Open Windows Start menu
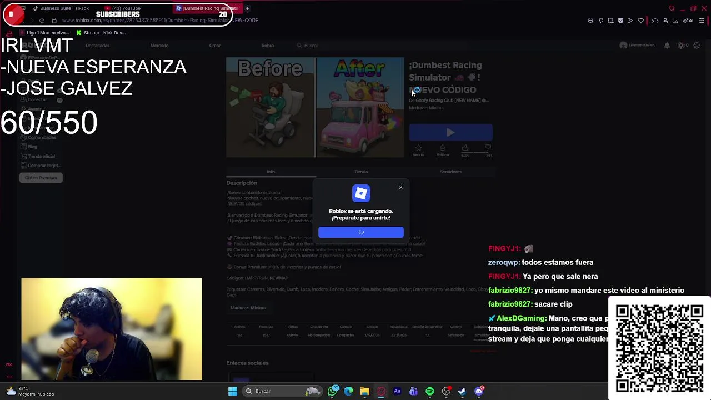This screenshot has height=400, width=711. pos(233,391)
